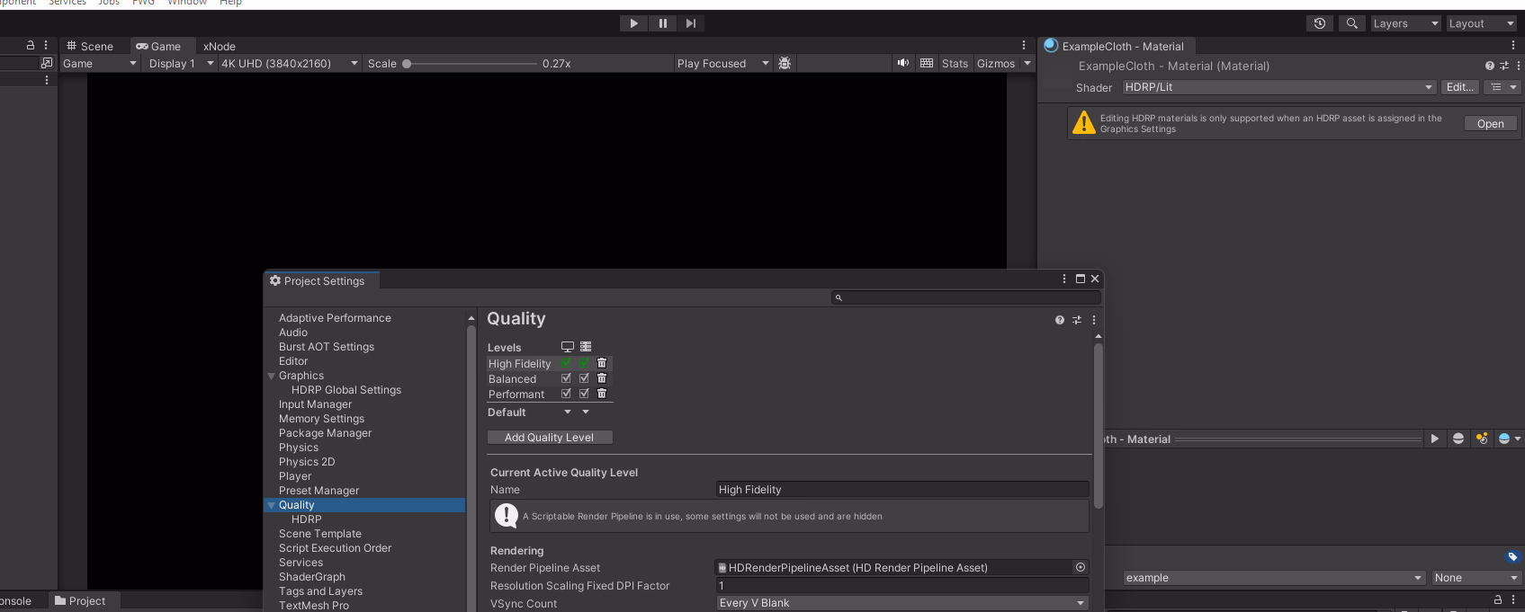Toggle Performant standalone platform checkbox
1525x612 pixels.
point(566,394)
